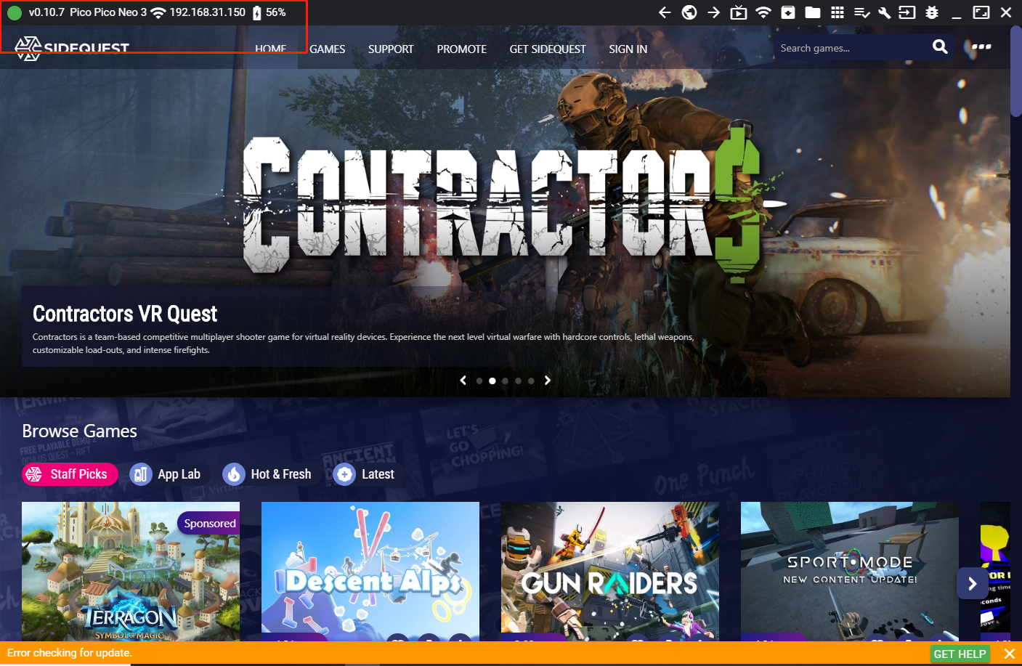Select the Staff Picks filter
Viewport: 1022px width, 666px height.
click(70, 474)
